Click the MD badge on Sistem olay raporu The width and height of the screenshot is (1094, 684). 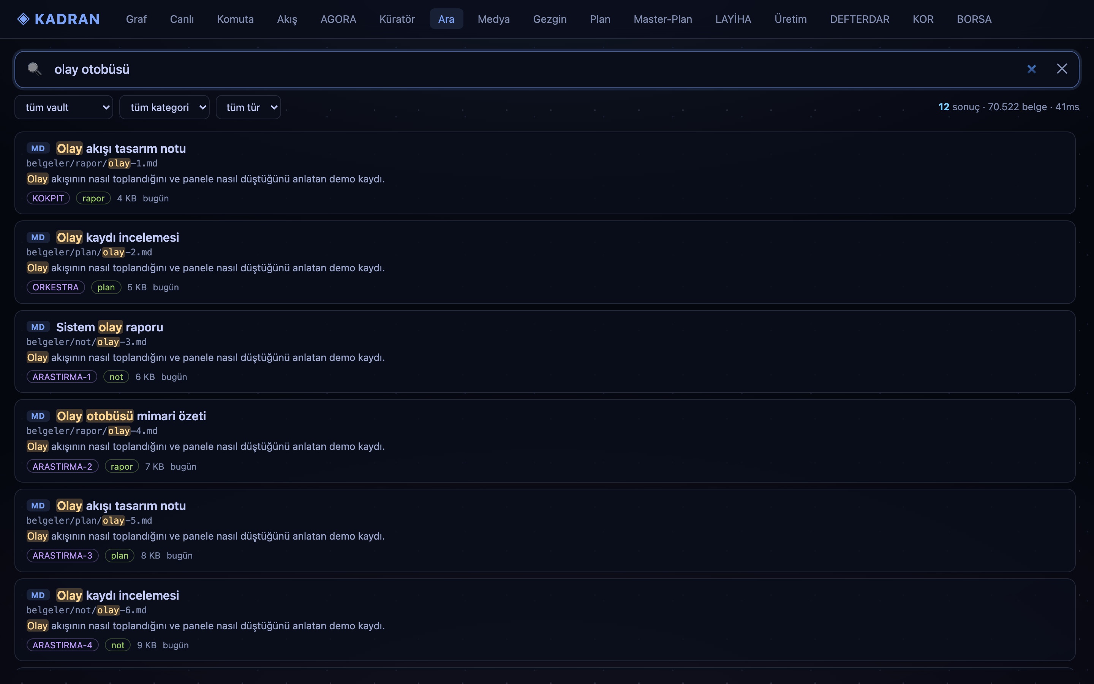click(38, 327)
